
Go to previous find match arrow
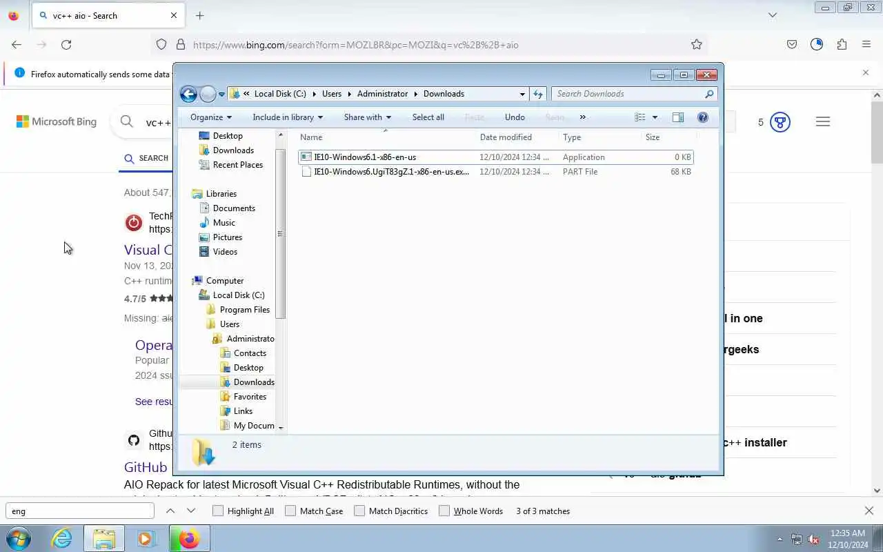170,511
